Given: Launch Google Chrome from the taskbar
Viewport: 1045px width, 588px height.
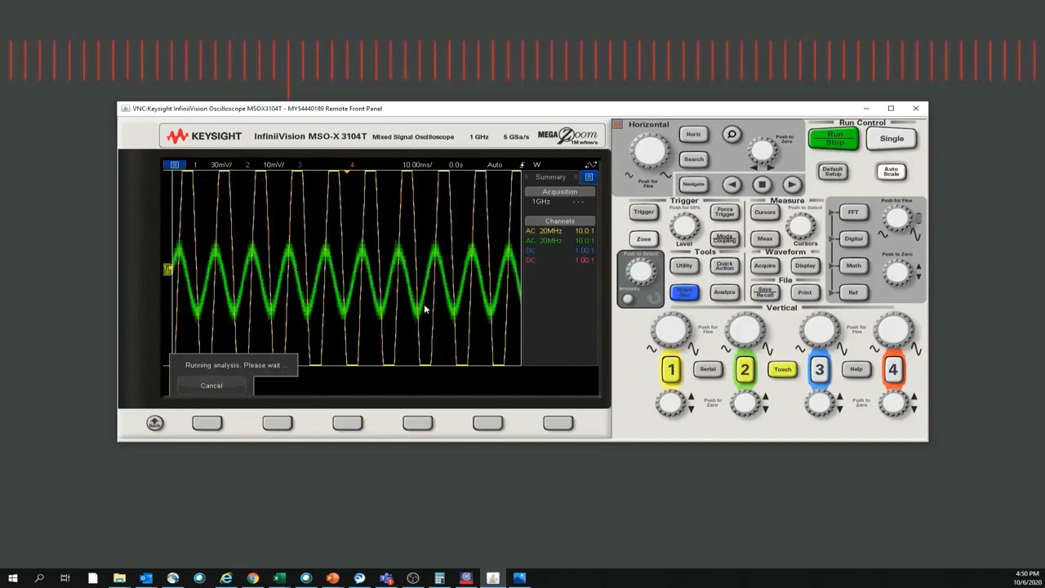Looking at the screenshot, I should (252, 579).
